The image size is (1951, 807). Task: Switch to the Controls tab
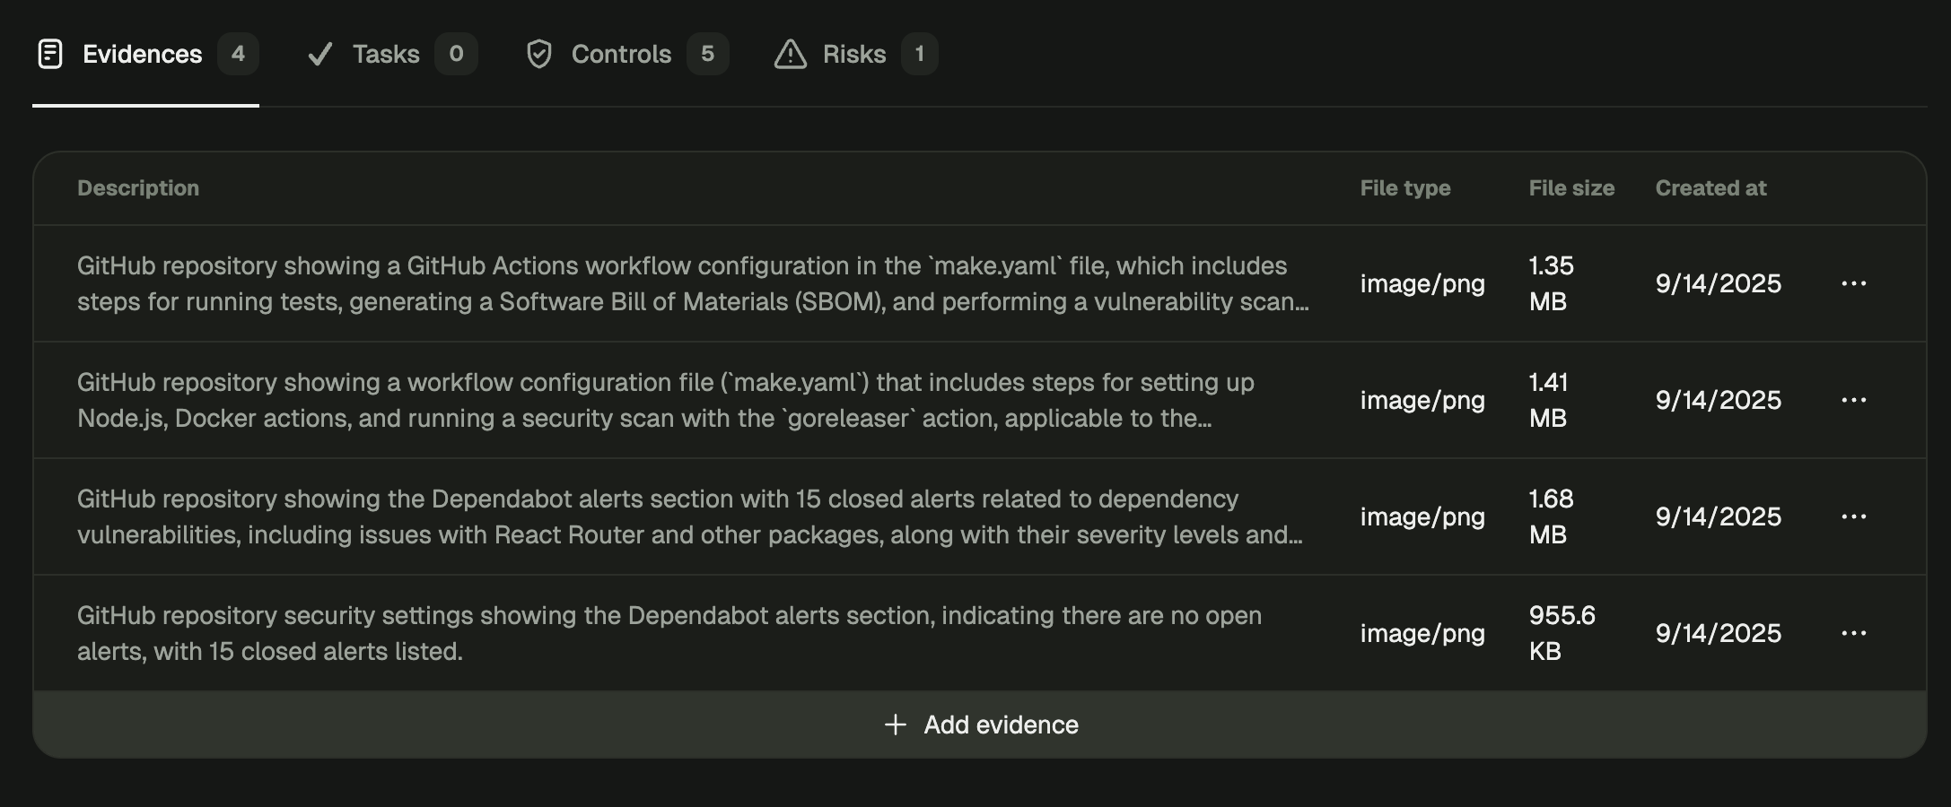coord(620,54)
